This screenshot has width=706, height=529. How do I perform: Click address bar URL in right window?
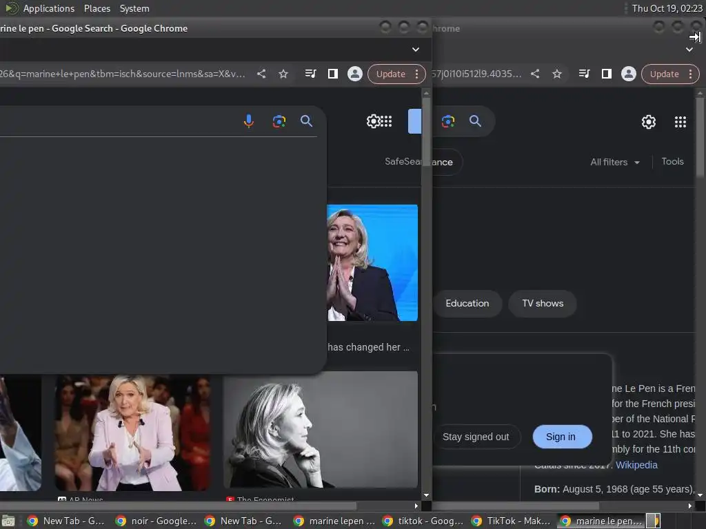[x=476, y=74]
